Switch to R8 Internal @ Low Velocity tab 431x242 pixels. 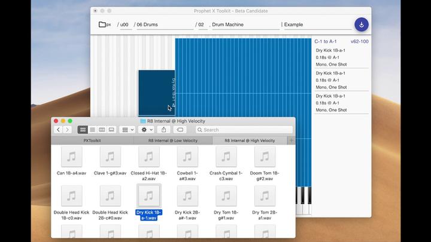coord(173,140)
